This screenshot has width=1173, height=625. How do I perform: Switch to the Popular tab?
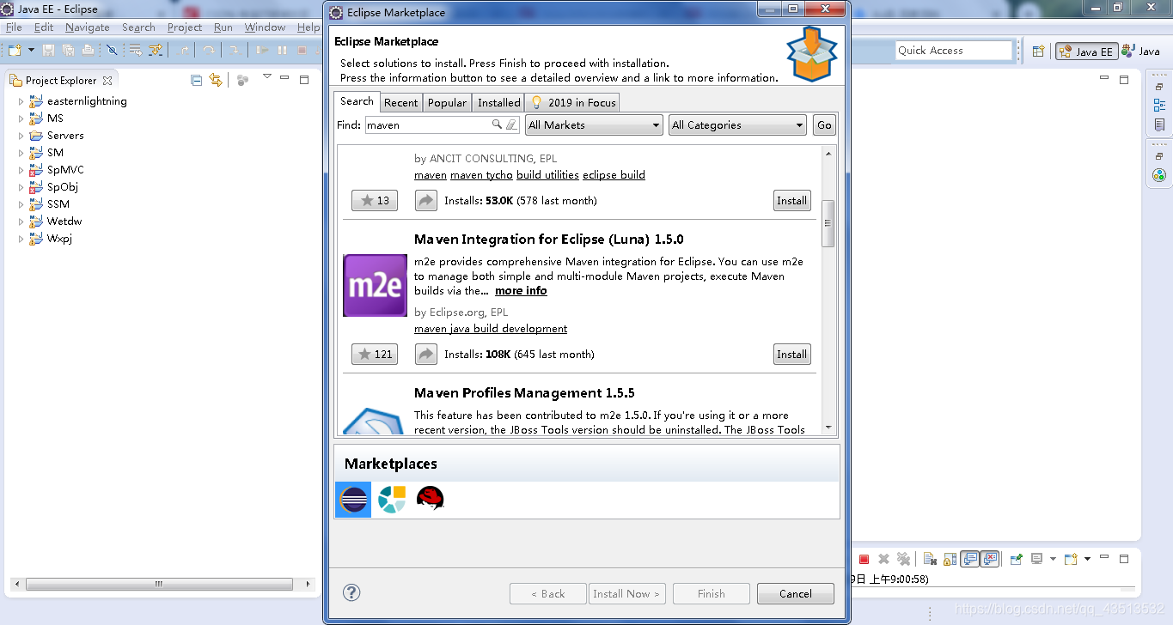(x=447, y=102)
